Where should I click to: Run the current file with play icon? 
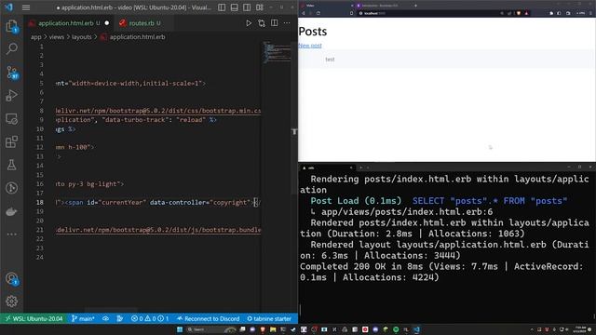249,23
